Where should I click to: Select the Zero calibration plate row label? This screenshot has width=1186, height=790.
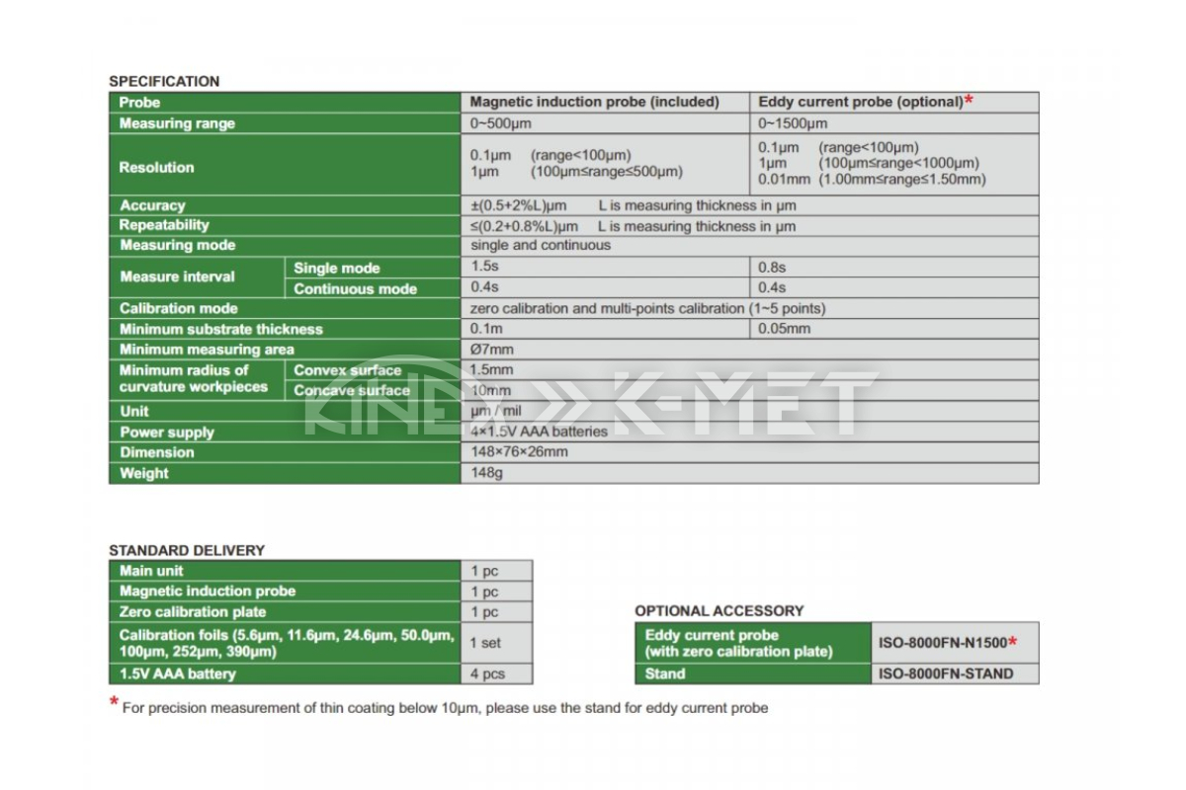pos(285,612)
